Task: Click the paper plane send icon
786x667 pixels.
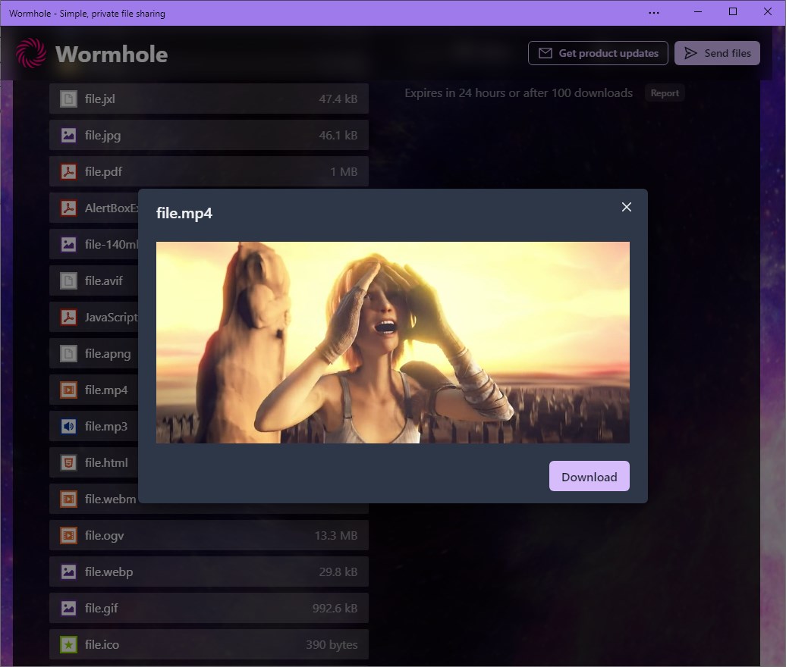Action: click(690, 53)
